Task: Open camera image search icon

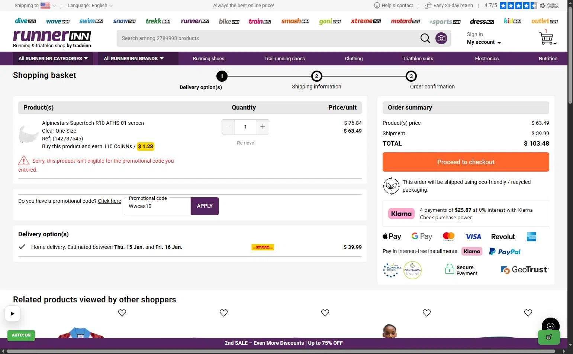Action: pos(441,38)
